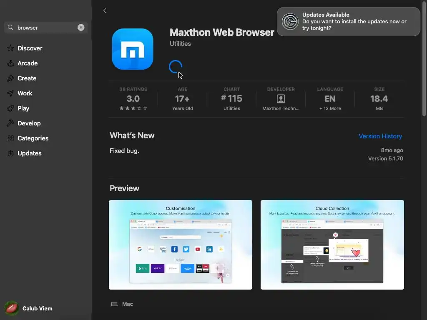
Task: Open the Calub Viem account
Action: click(29, 308)
